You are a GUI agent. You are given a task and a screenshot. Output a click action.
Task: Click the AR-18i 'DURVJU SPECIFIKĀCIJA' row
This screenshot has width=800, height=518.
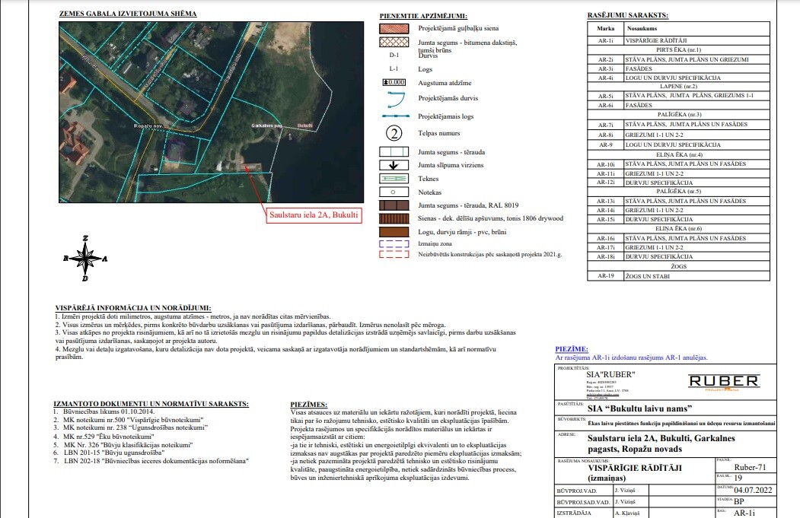[678, 256]
